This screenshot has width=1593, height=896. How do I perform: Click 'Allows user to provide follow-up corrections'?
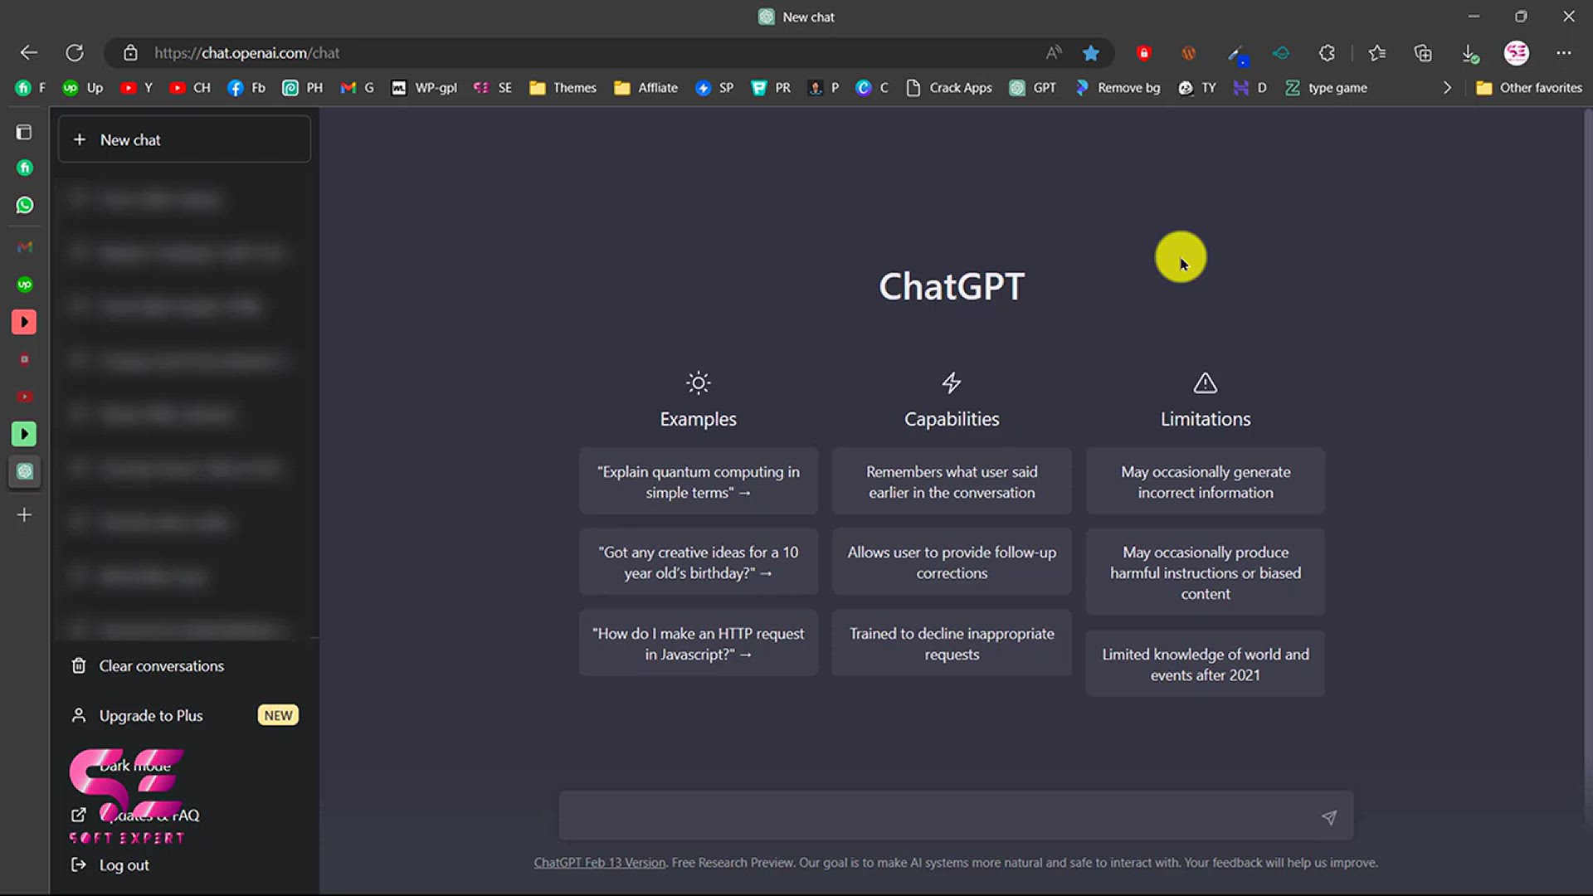coord(952,562)
